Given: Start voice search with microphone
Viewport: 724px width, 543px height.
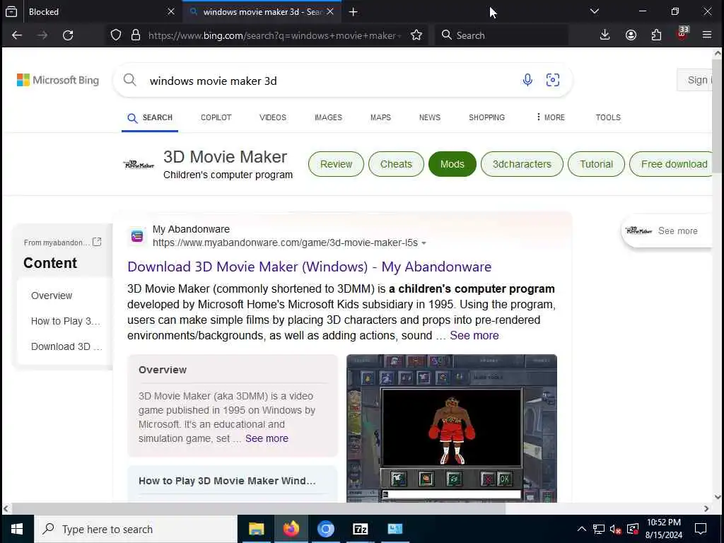Looking at the screenshot, I should (x=527, y=80).
